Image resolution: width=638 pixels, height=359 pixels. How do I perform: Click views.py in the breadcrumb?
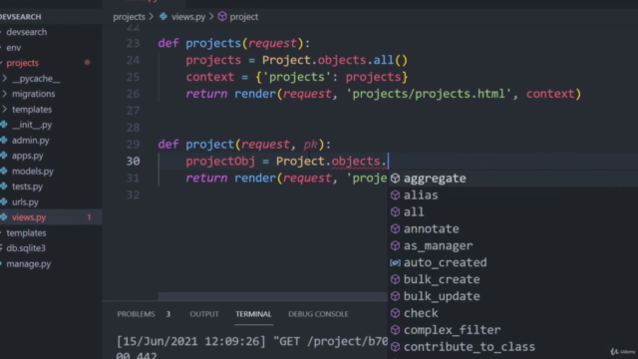pos(188,17)
